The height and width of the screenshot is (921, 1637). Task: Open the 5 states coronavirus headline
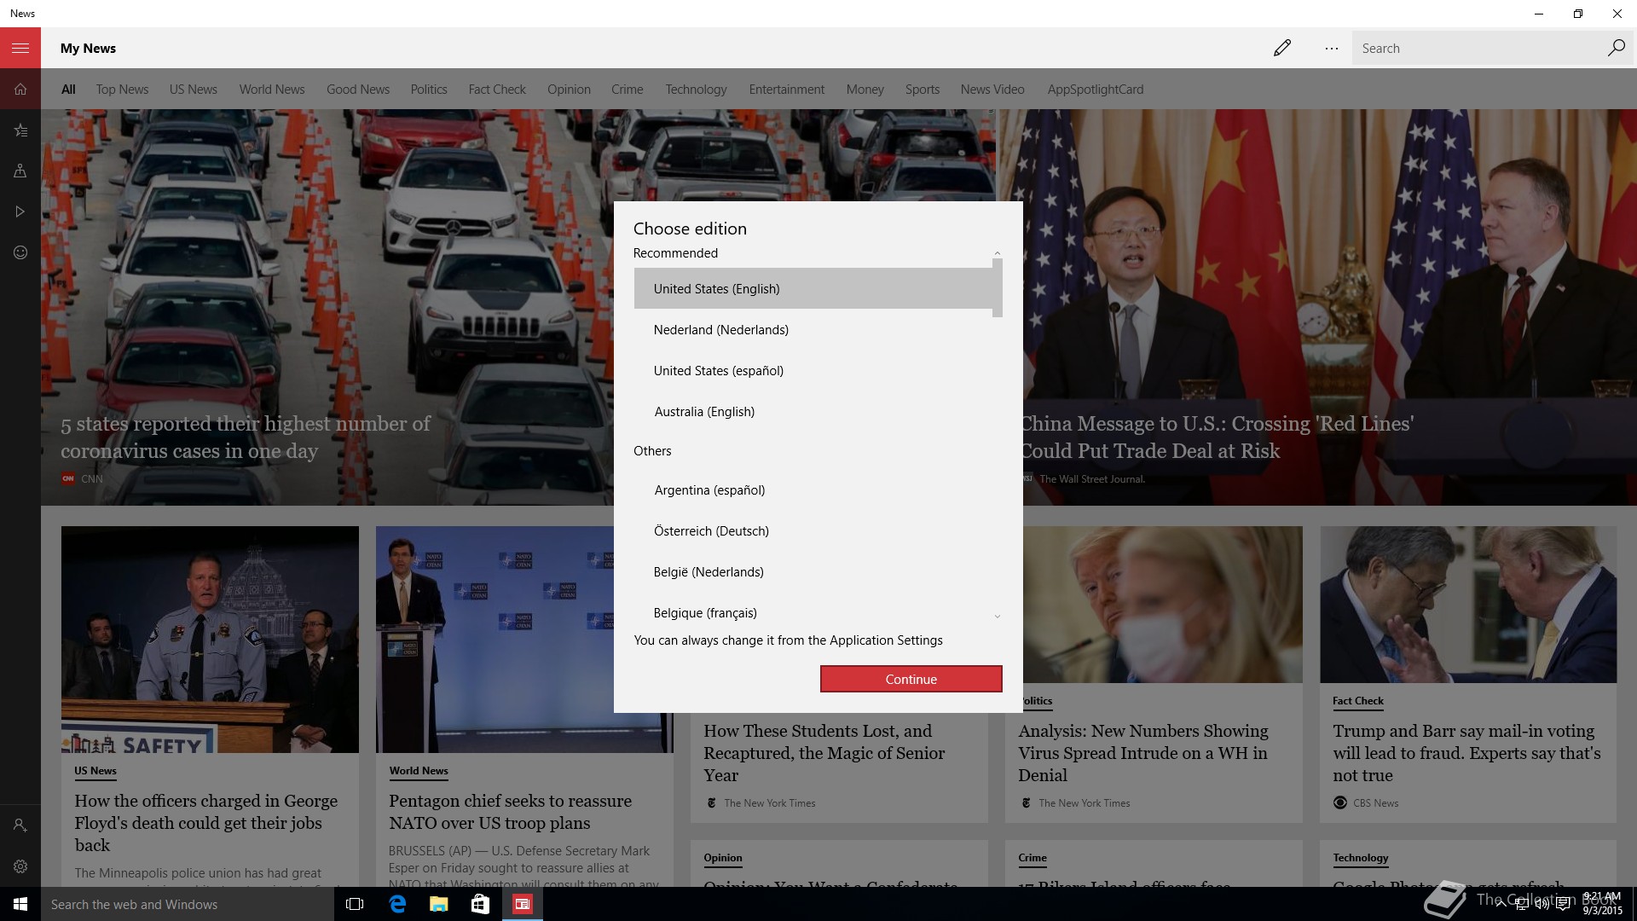(246, 437)
